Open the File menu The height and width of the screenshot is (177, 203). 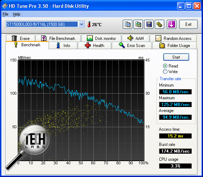coord(5,14)
